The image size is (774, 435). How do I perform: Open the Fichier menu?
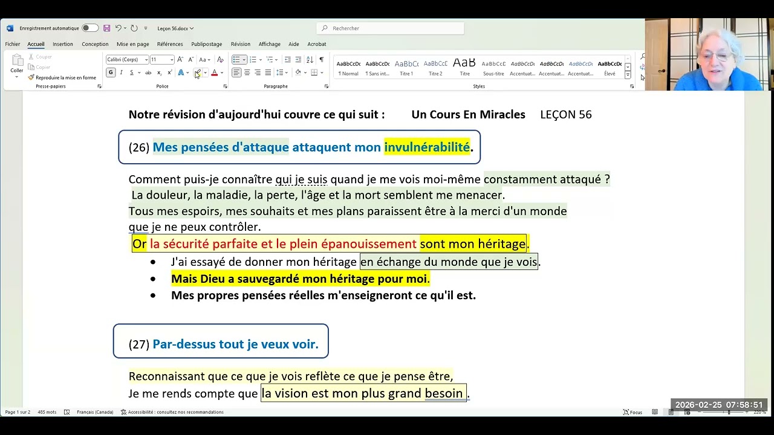coord(13,44)
